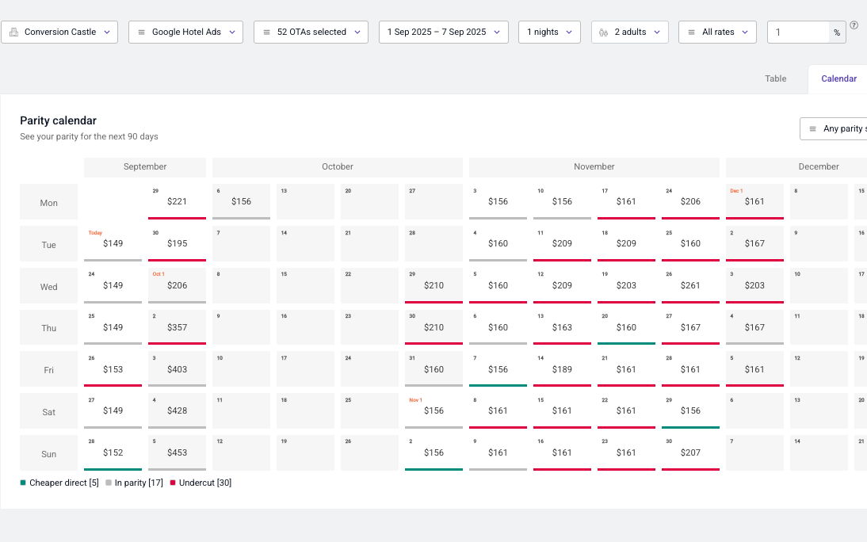Expand the date range 1 Sep – 7 Sep selector
Viewport: 867px width, 542px height.
coord(443,32)
